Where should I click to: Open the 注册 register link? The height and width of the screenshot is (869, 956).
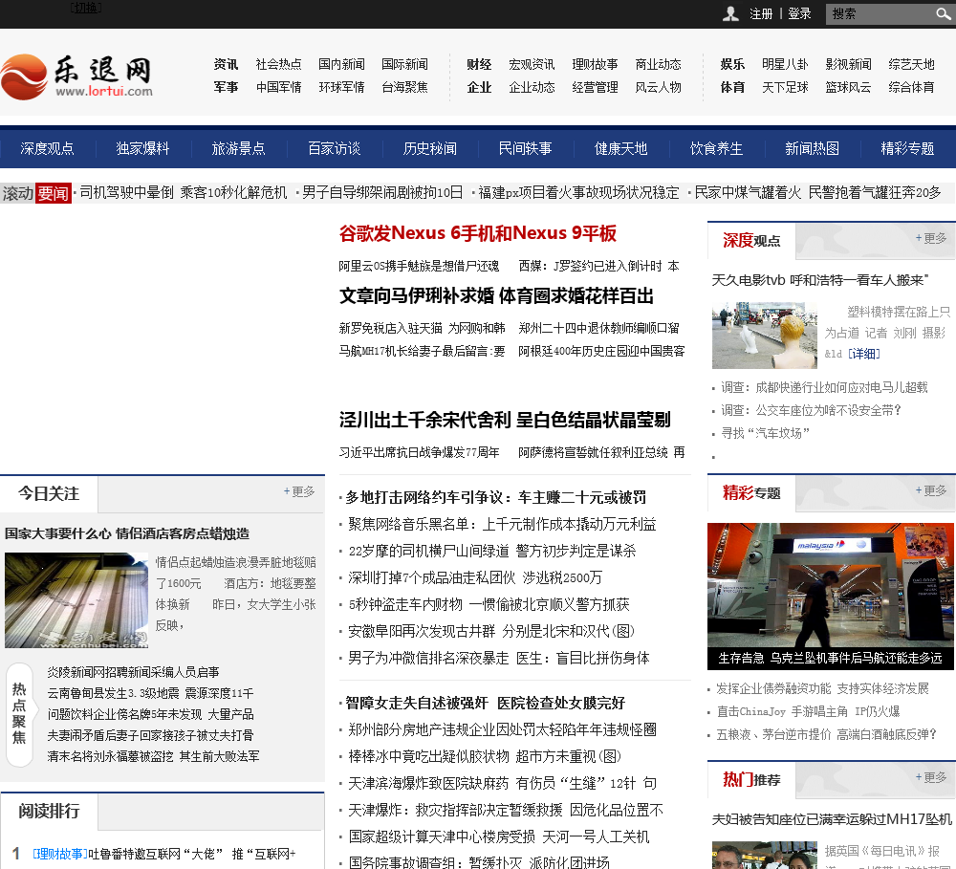[761, 14]
